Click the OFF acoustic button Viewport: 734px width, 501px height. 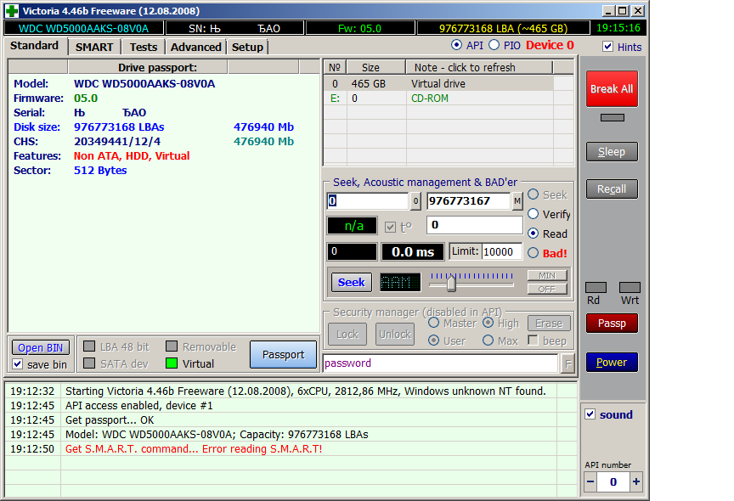547,289
